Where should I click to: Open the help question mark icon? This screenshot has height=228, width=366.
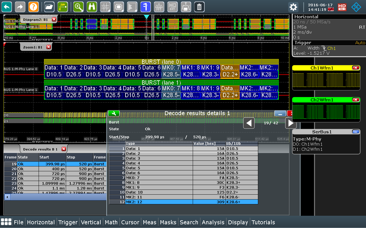point(33,7)
